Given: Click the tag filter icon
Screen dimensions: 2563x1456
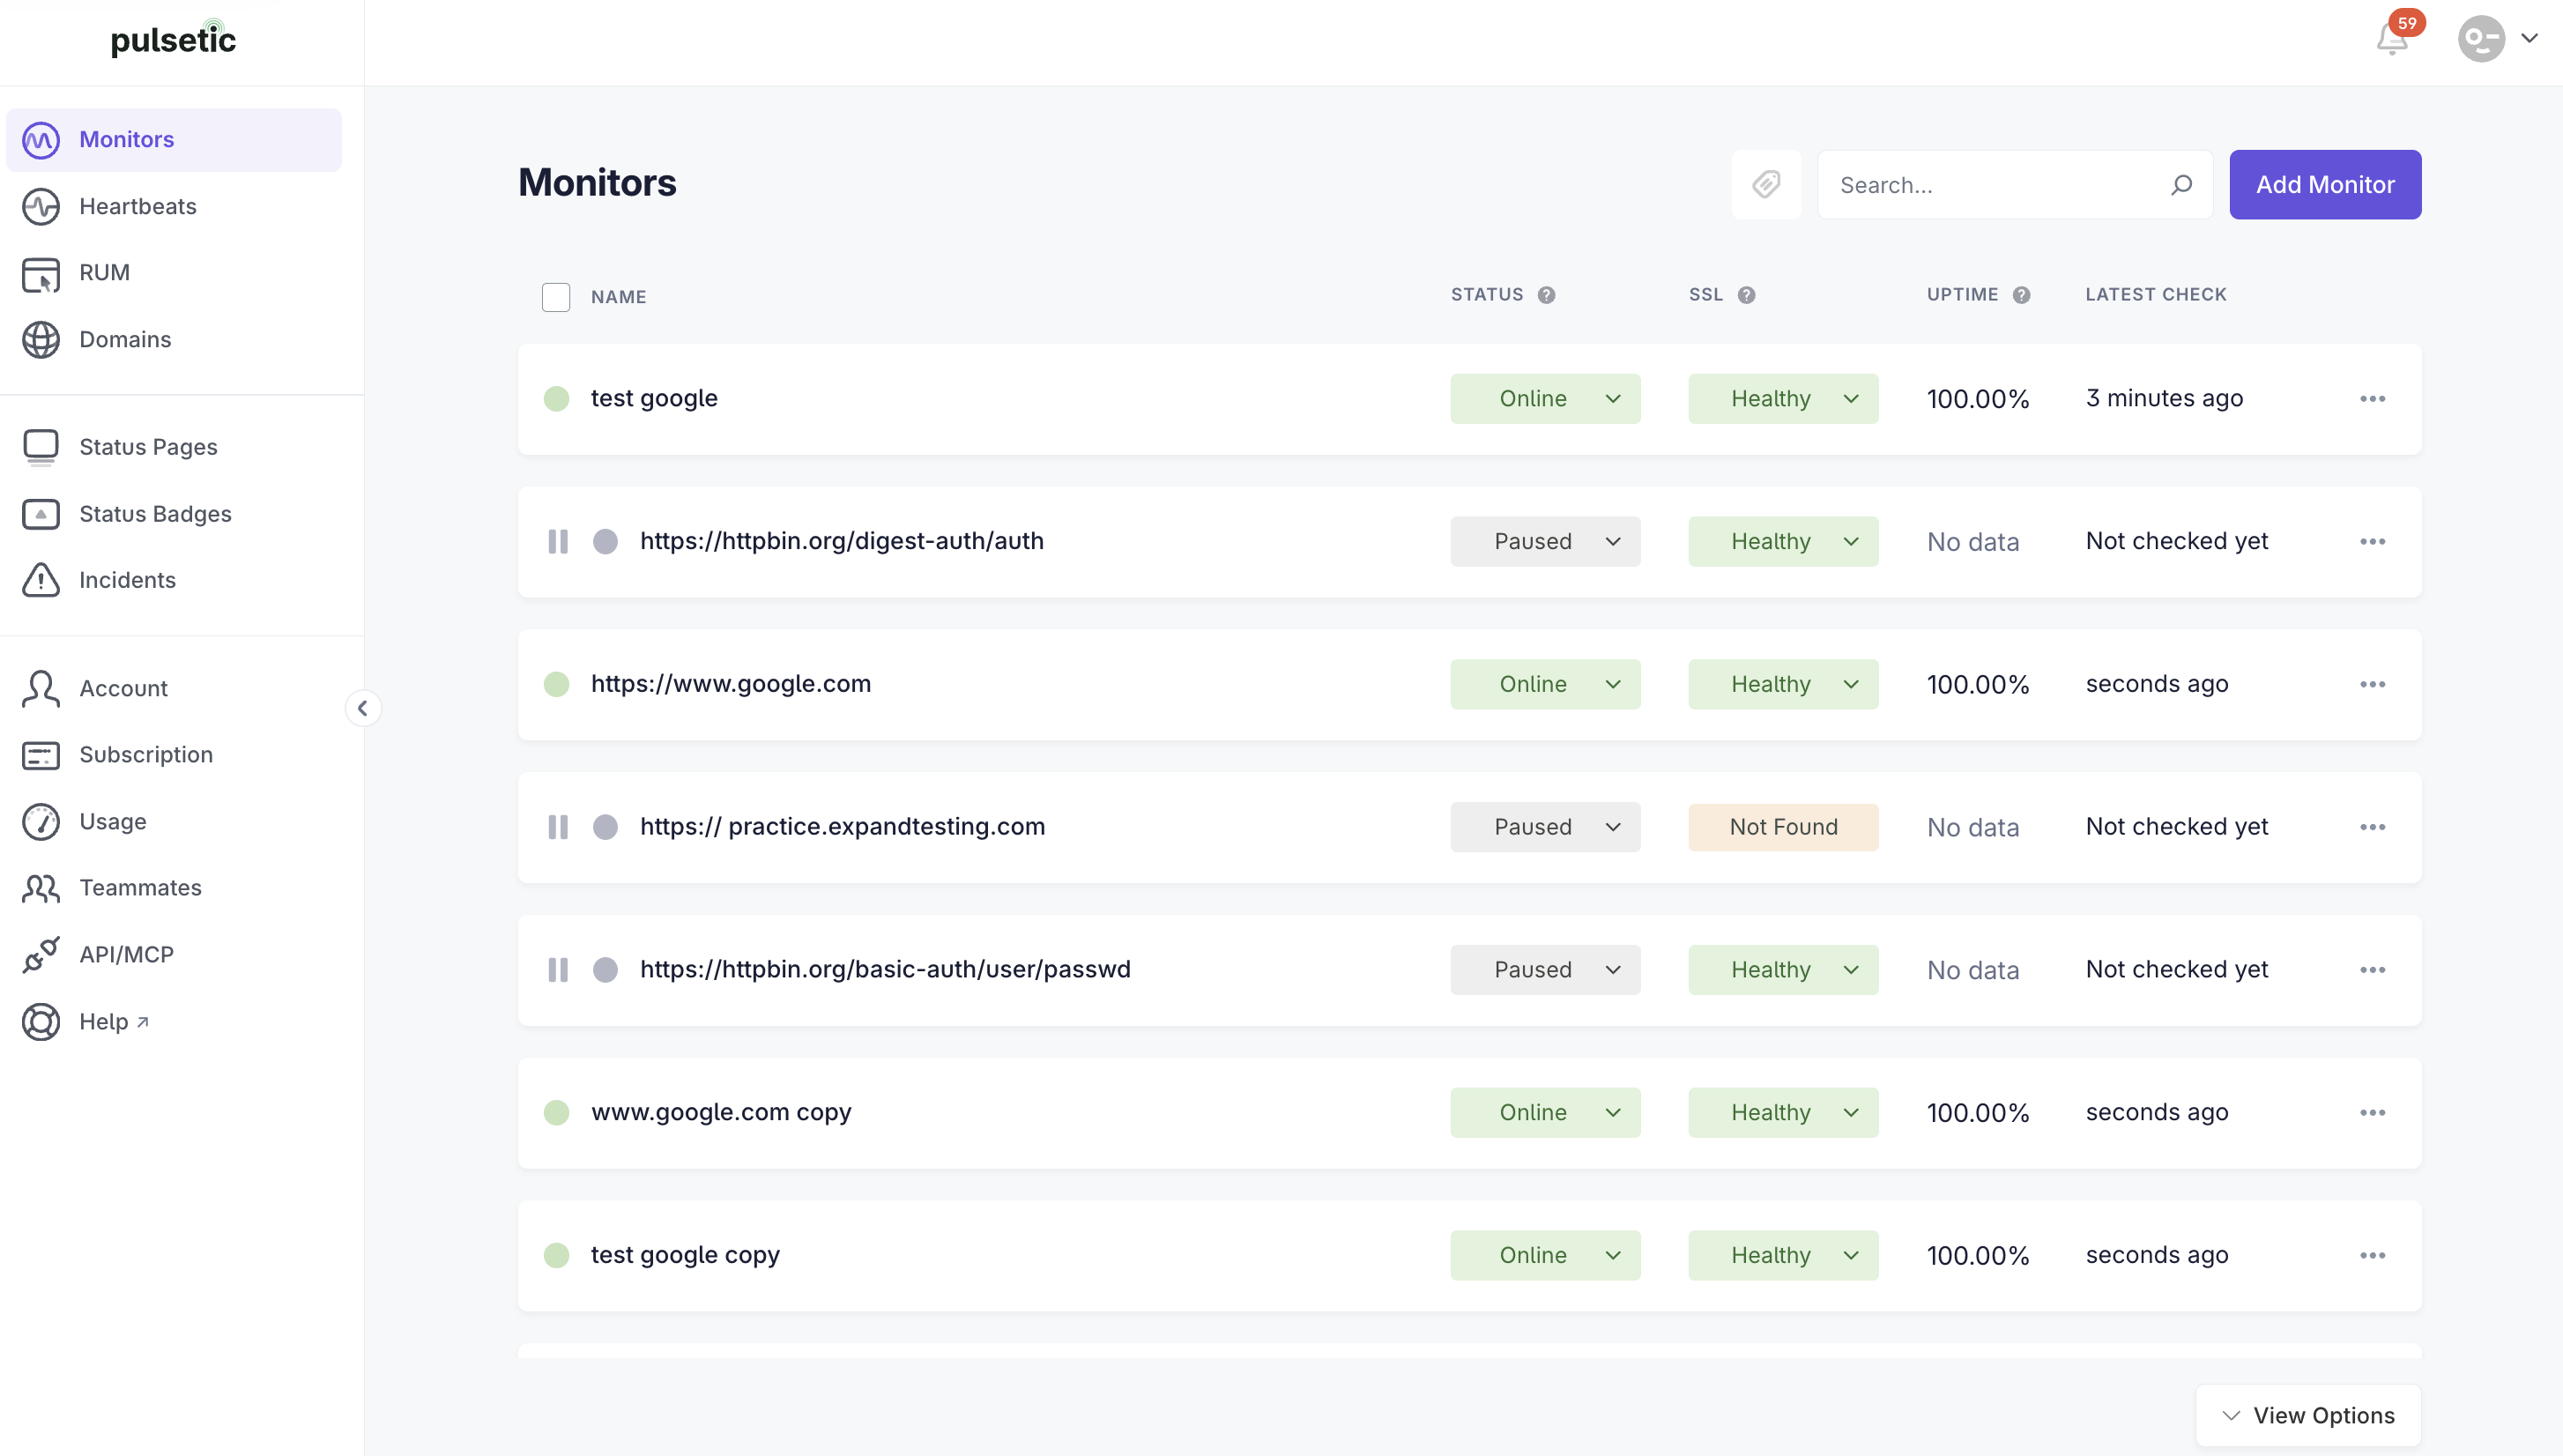Looking at the screenshot, I should click(1766, 184).
